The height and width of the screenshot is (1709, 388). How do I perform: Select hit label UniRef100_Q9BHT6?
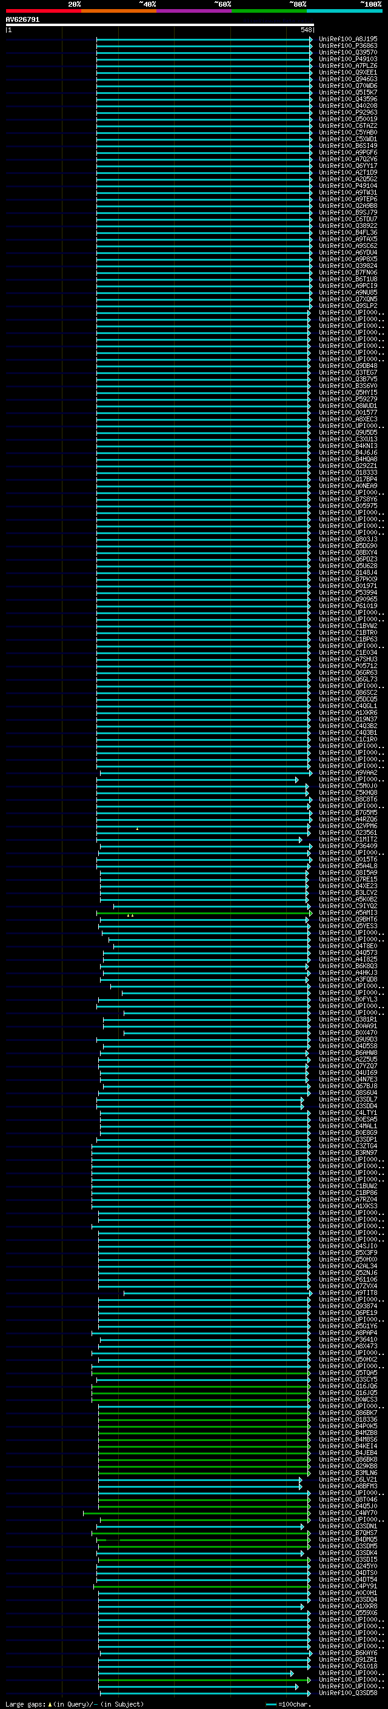click(348, 920)
